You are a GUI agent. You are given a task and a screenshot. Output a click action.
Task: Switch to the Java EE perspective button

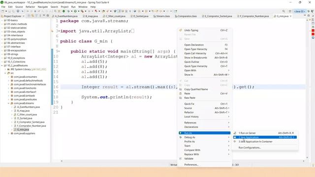click(x=299, y=11)
